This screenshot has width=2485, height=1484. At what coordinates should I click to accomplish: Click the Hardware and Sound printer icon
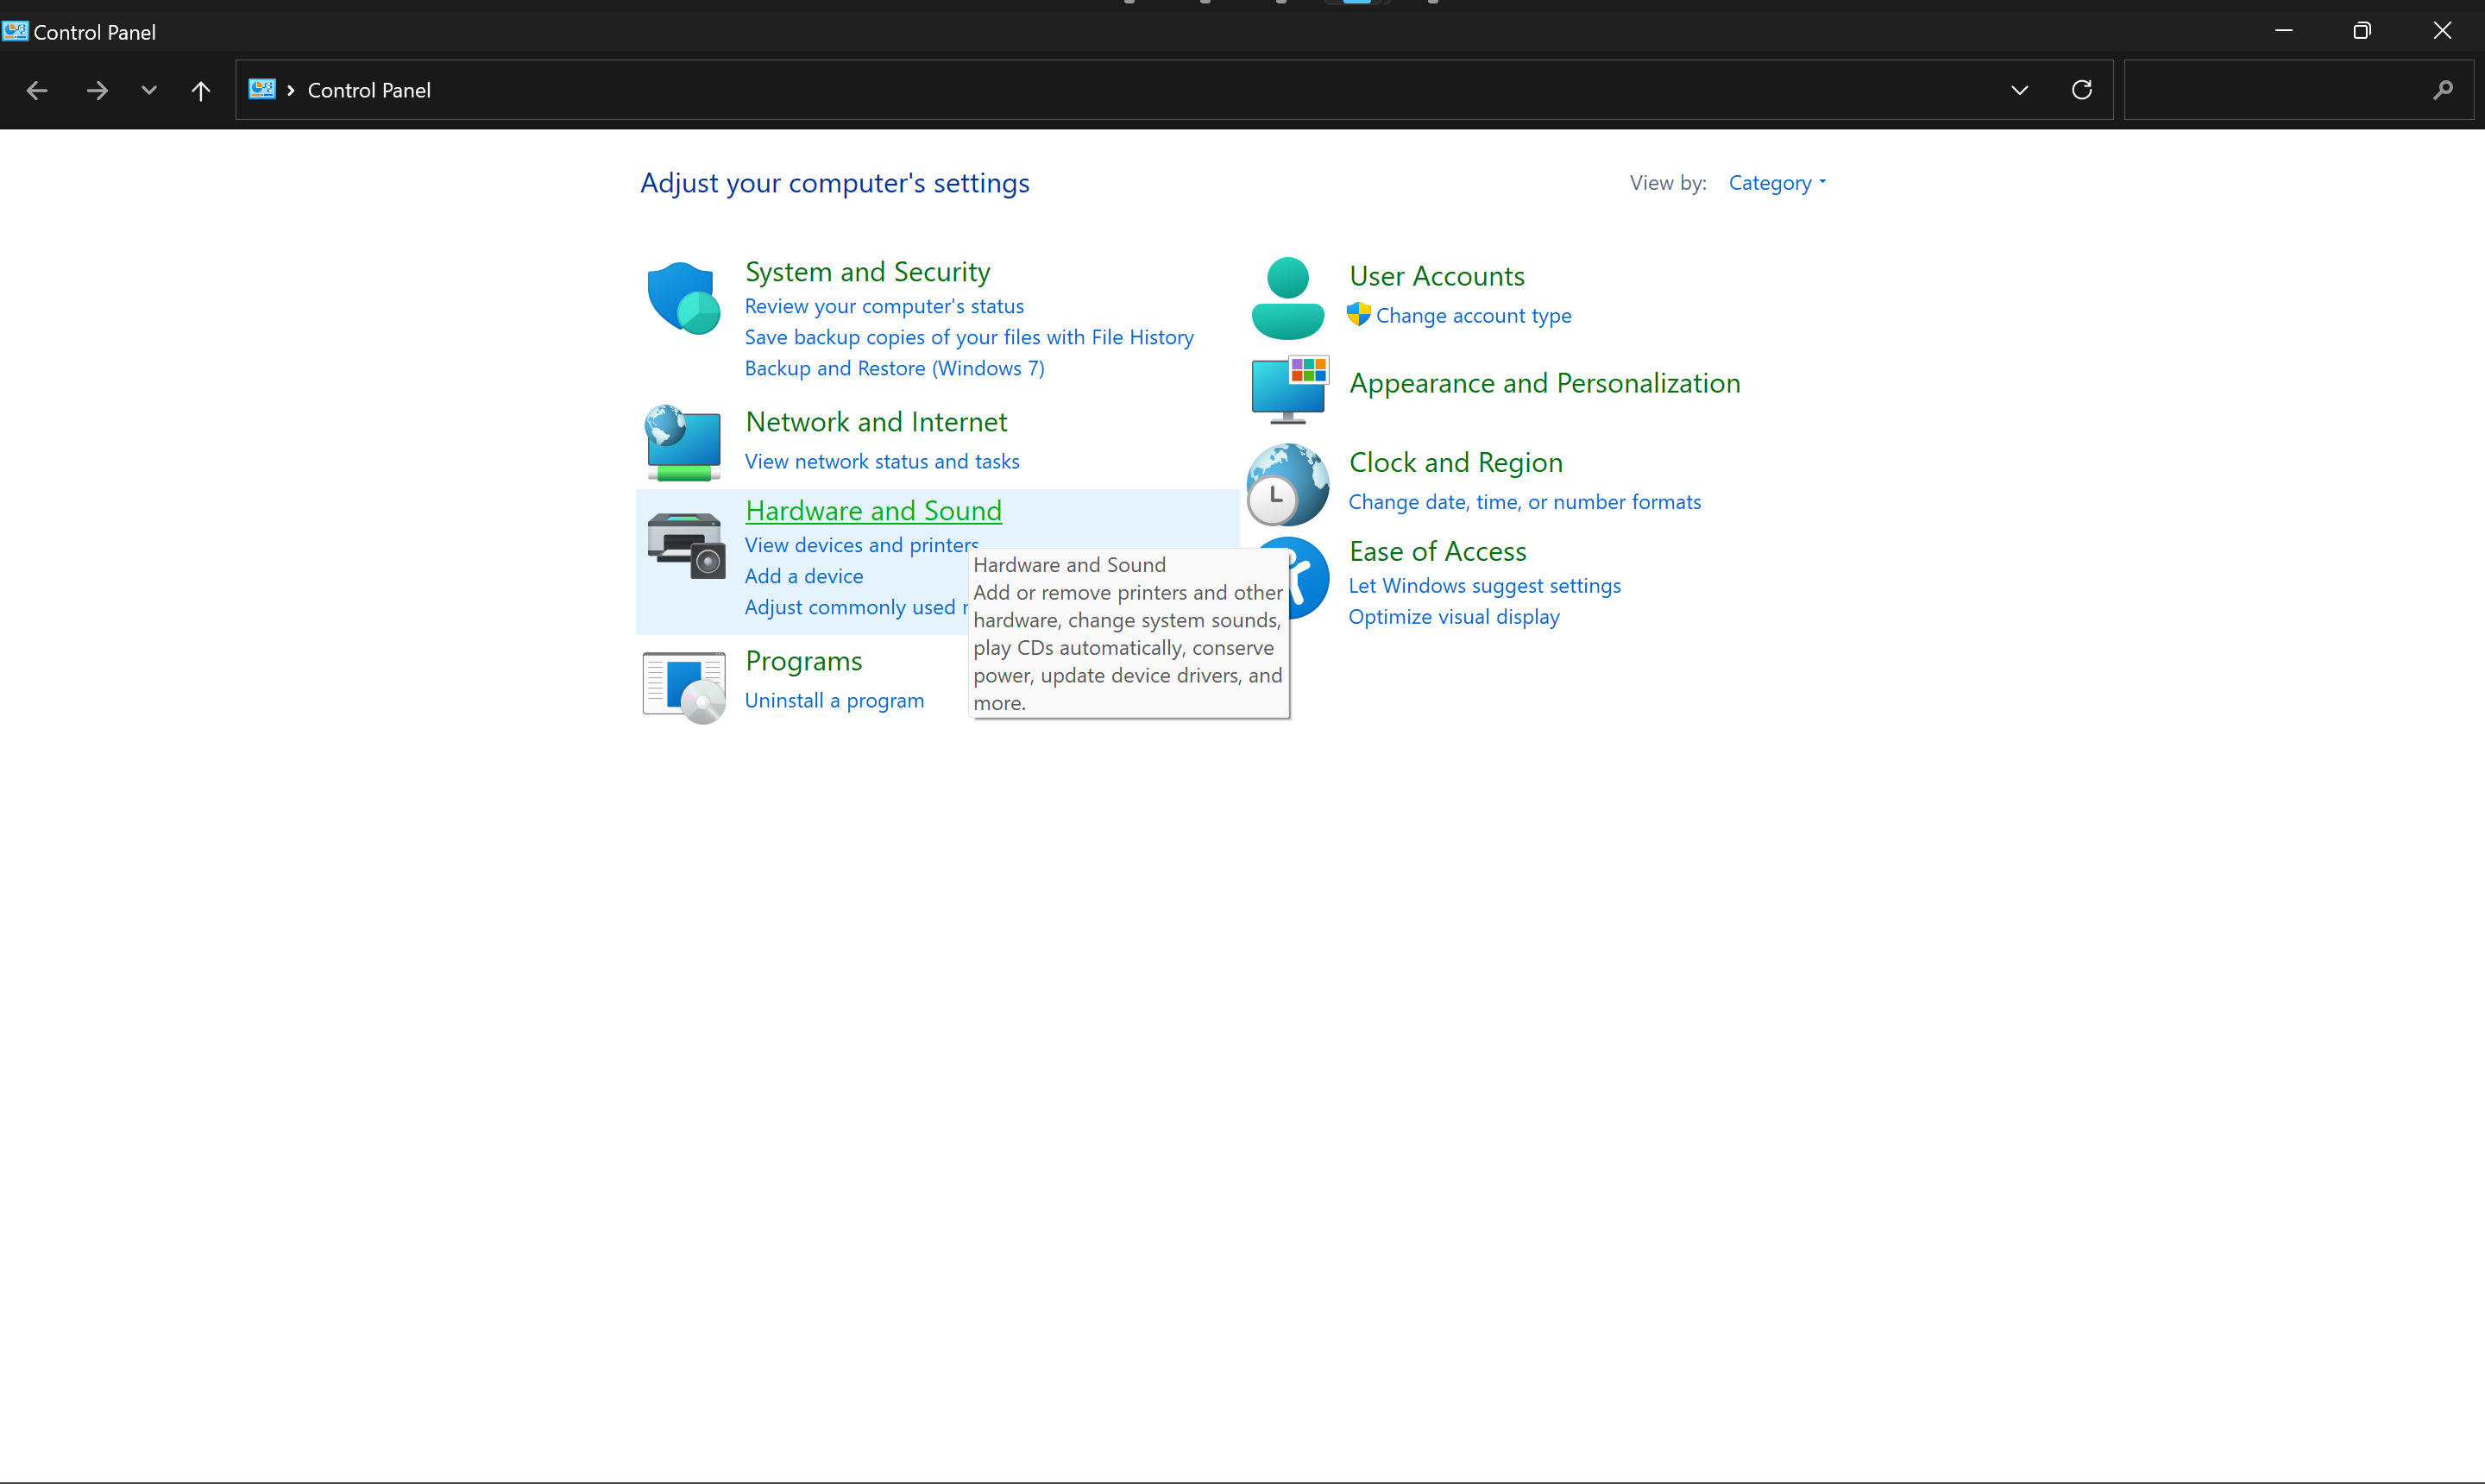click(685, 545)
